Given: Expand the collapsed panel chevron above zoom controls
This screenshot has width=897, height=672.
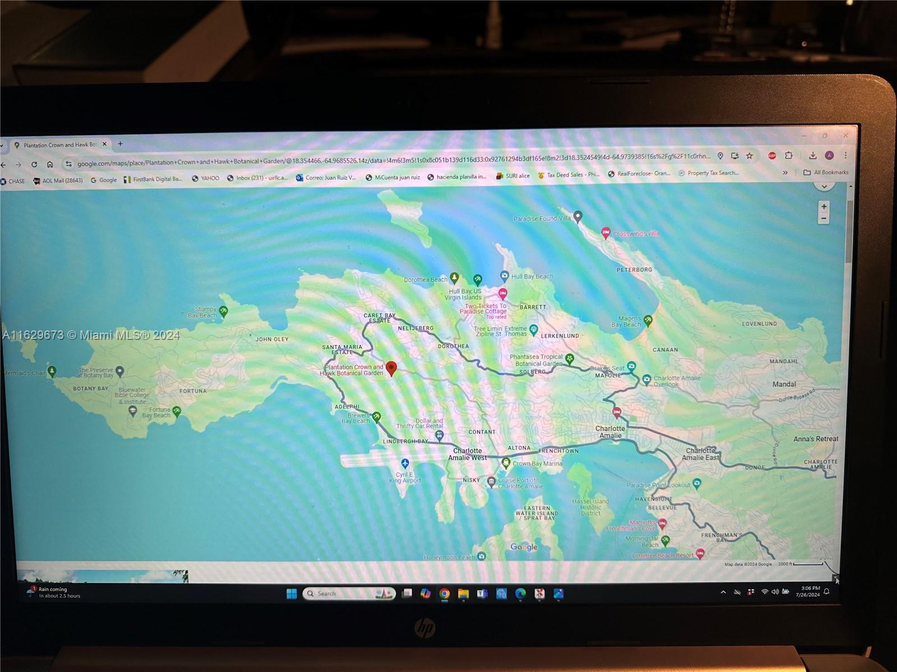Looking at the screenshot, I should click(824, 188).
